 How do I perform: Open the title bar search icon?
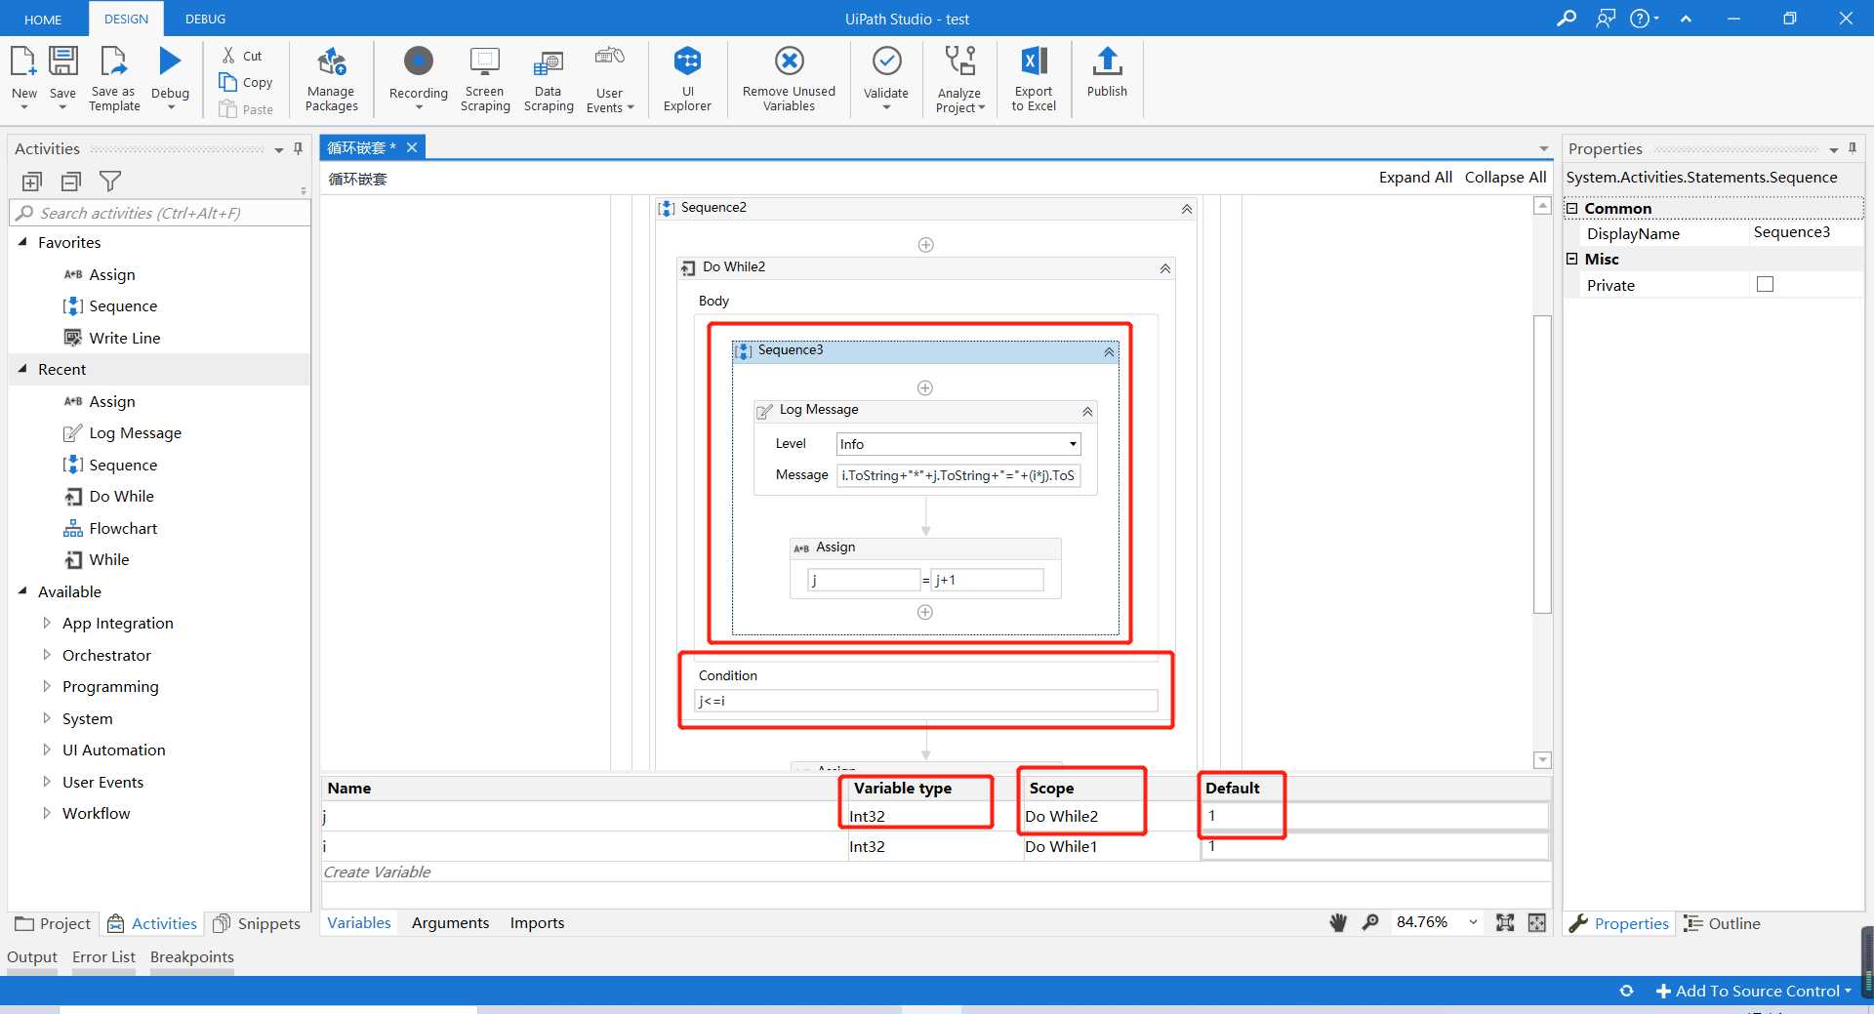(x=1566, y=19)
